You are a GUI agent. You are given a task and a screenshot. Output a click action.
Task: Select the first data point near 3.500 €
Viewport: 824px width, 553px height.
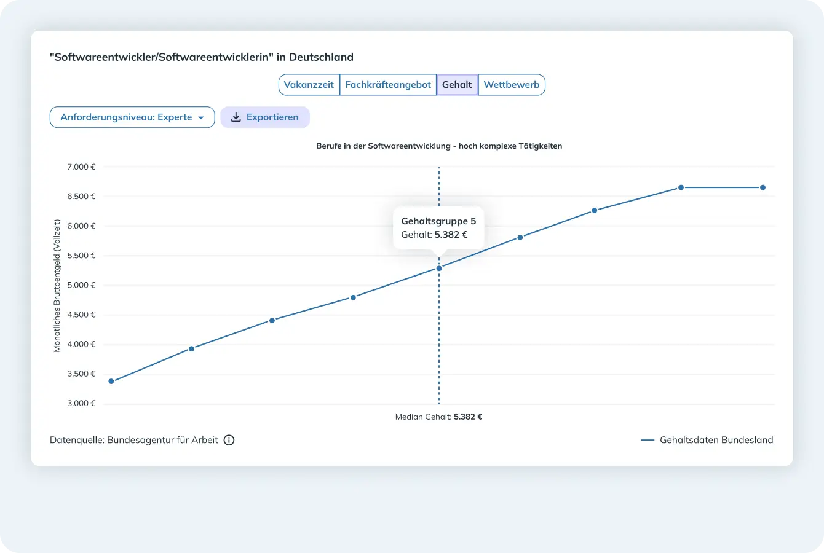(x=111, y=382)
